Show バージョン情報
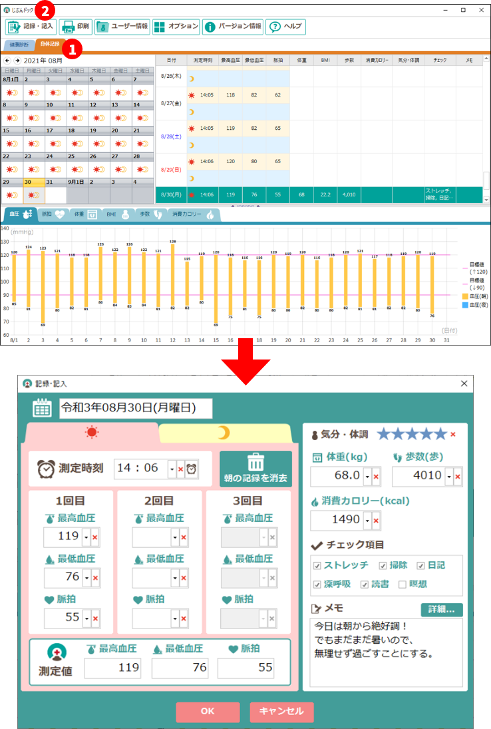Image resolution: width=491 pixels, height=729 pixels. (233, 27)
